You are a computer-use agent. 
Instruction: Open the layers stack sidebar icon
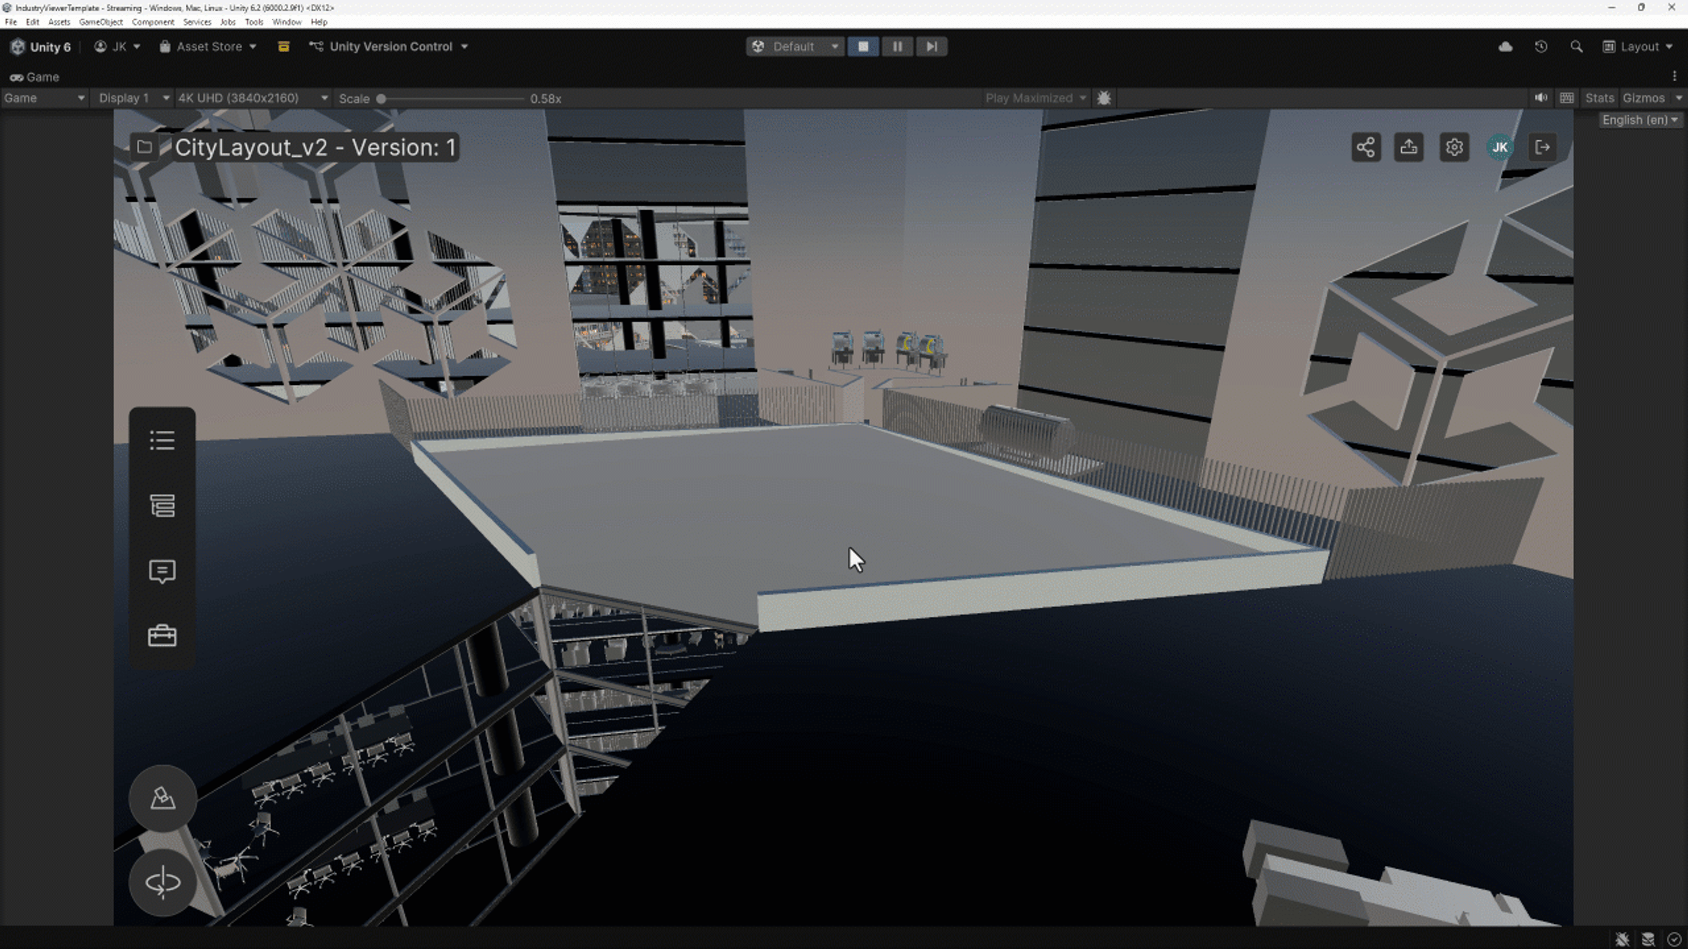click(x=162, y=505)
